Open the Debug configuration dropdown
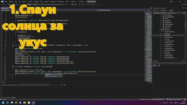The height and width of the screenshot is (105, 187). pos(30,5)
